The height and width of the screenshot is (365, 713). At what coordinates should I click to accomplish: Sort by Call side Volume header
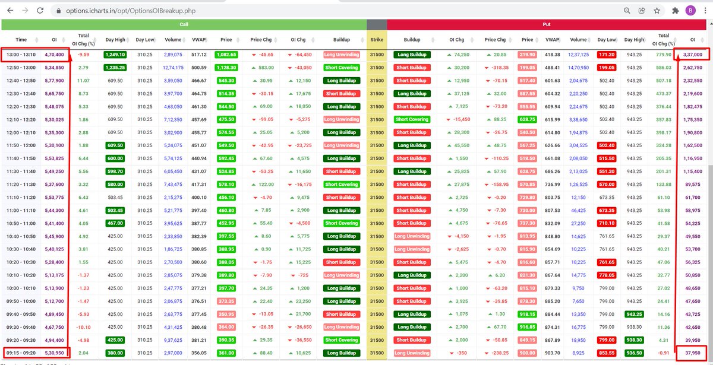pyautogui.click(x=173, y=40)
